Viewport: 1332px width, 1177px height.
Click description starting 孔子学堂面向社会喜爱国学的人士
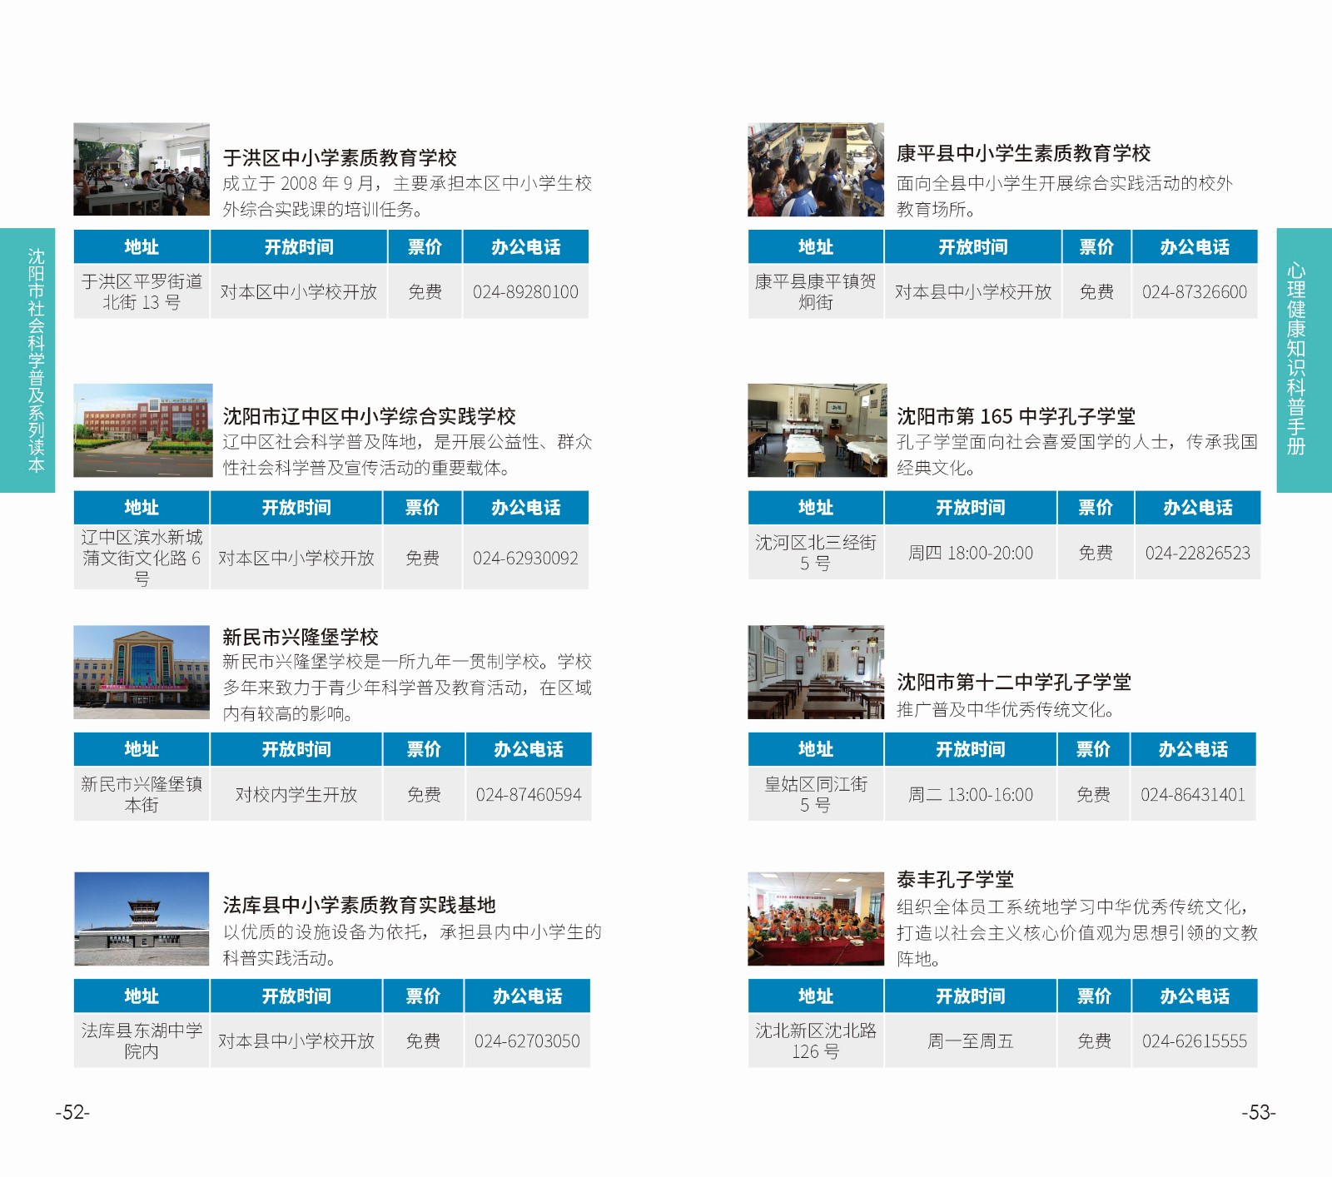coord(1077,454)
